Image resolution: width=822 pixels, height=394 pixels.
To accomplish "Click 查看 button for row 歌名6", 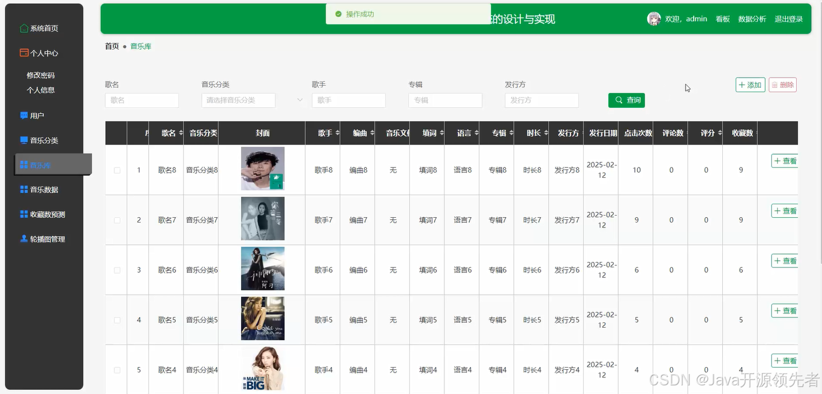I will (x=785, y=261).
